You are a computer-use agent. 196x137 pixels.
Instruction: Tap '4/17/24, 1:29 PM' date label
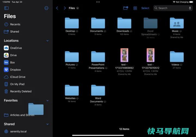pyautogui.click(x=124, y=71)
